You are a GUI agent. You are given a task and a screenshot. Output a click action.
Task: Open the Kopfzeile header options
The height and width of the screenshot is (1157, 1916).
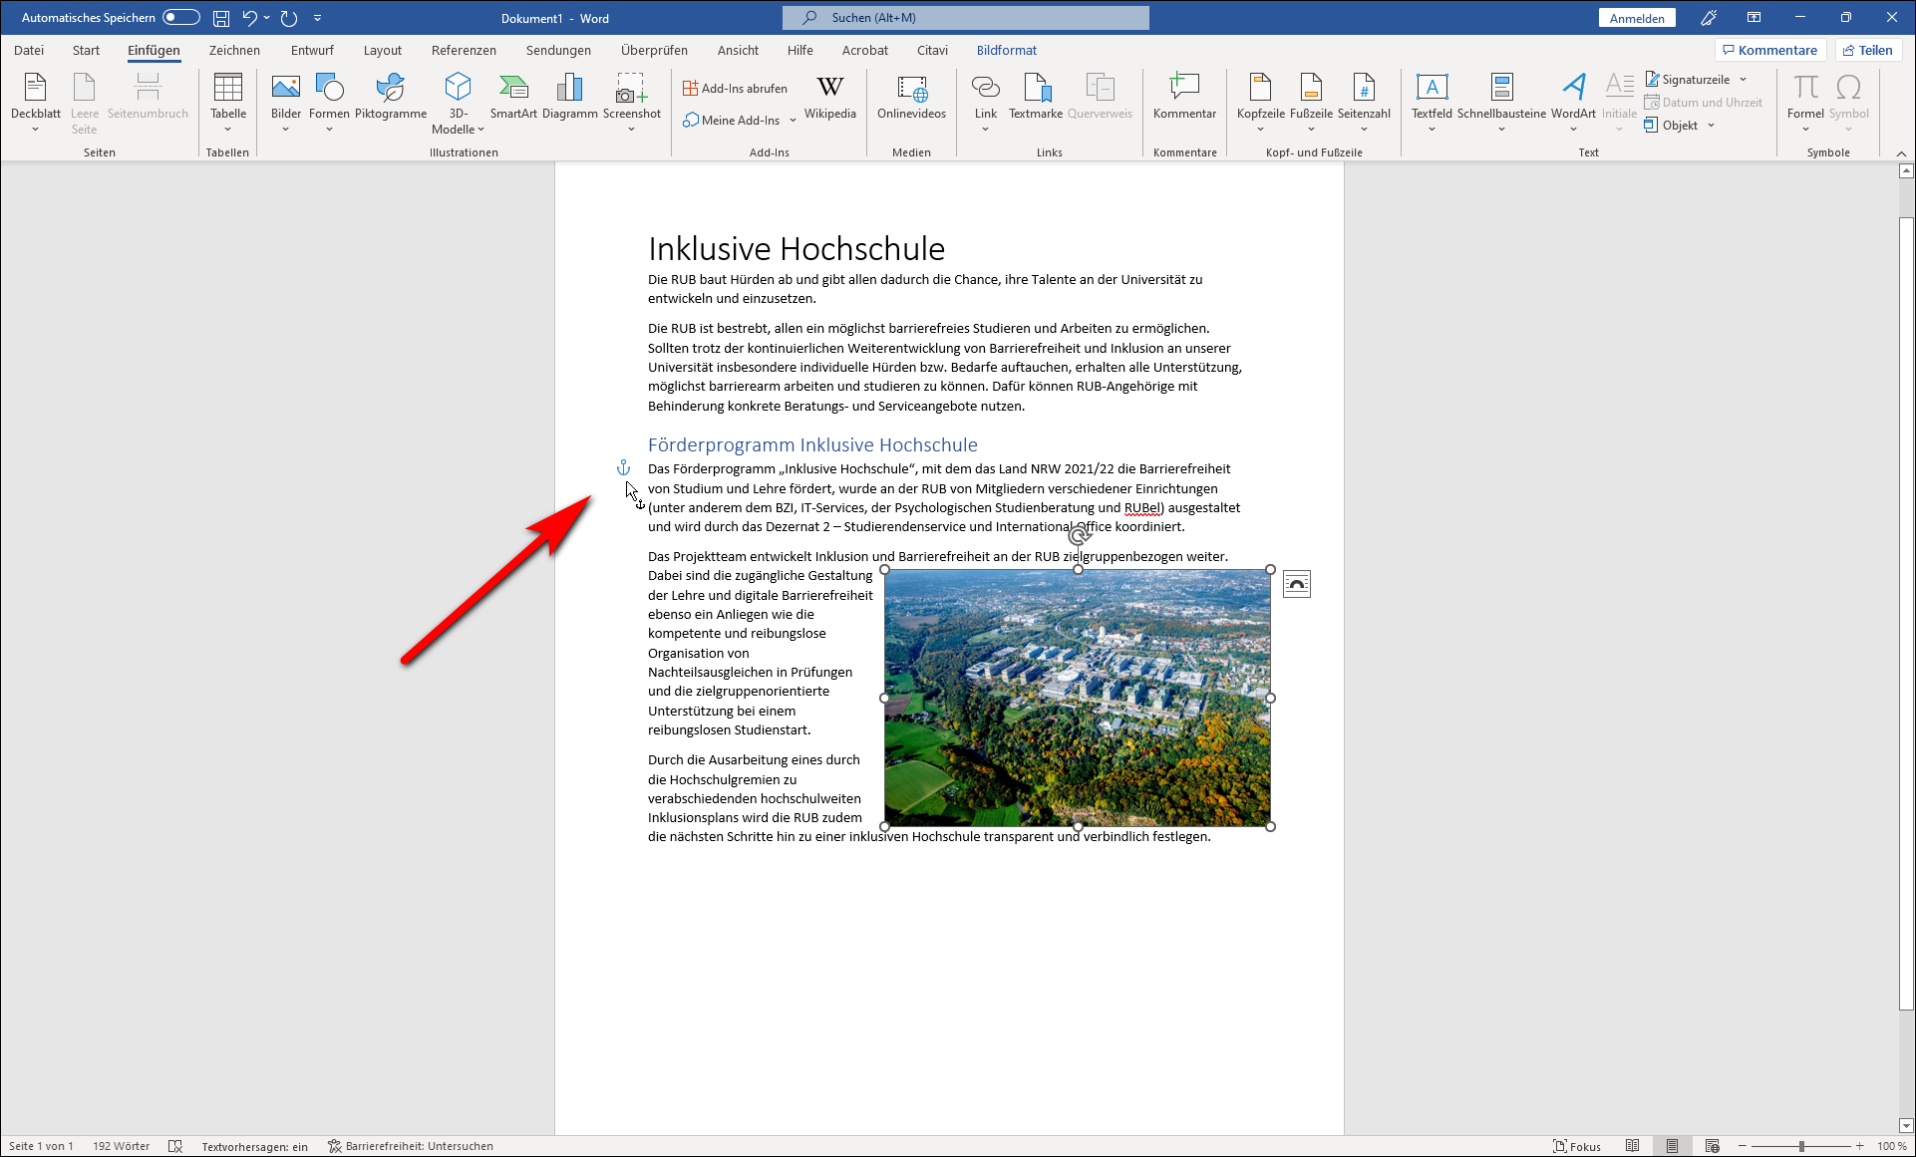1261,103
